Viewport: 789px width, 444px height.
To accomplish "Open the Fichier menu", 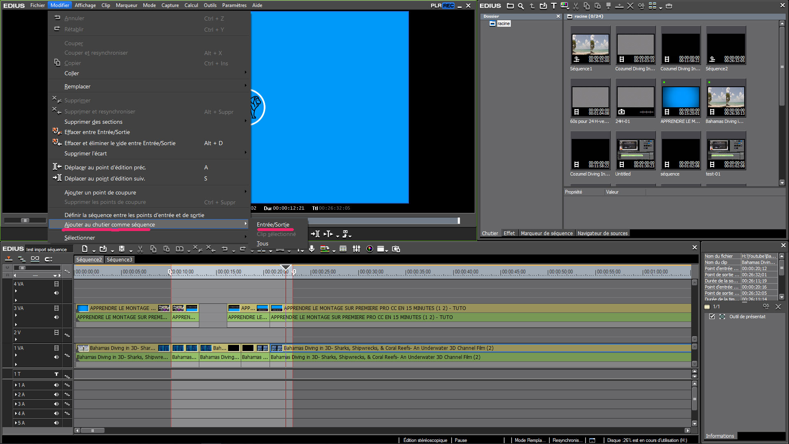I will 37,5.
